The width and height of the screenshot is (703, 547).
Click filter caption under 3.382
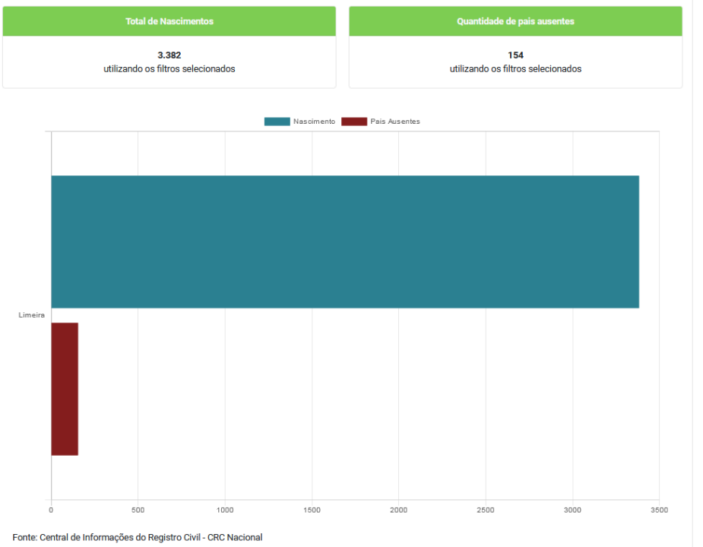[x=169, y=68]
